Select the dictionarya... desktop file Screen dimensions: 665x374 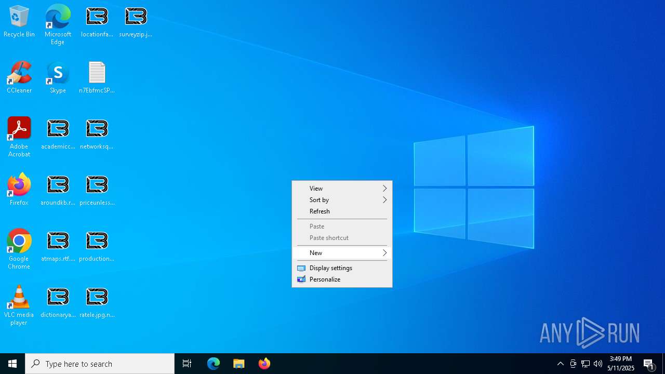click(x=58, y=303)
